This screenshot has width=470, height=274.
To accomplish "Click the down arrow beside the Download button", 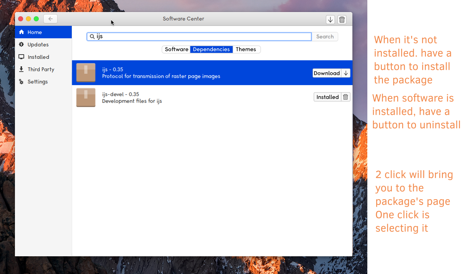I will pos(346,73).
